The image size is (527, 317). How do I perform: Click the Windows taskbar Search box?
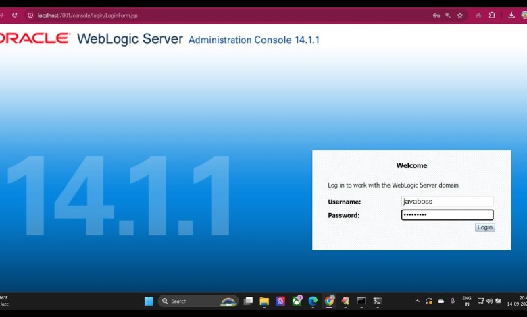(x=198, y=301)
